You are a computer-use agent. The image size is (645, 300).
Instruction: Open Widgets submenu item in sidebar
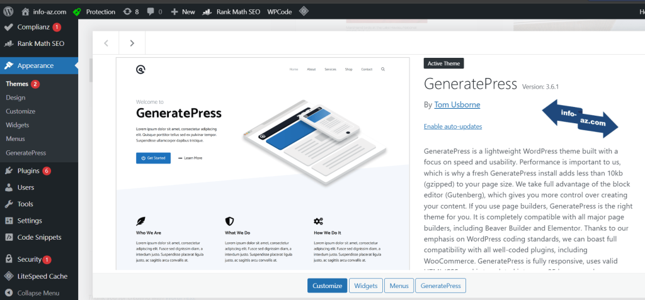(17, 125)
